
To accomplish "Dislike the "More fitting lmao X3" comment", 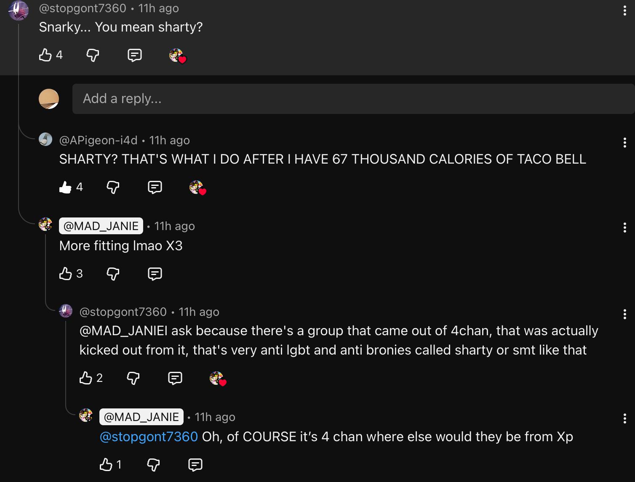I will coord(113,274).
